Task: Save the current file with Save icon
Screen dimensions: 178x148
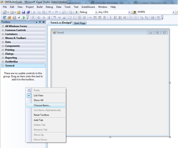Action: [23, 12]
